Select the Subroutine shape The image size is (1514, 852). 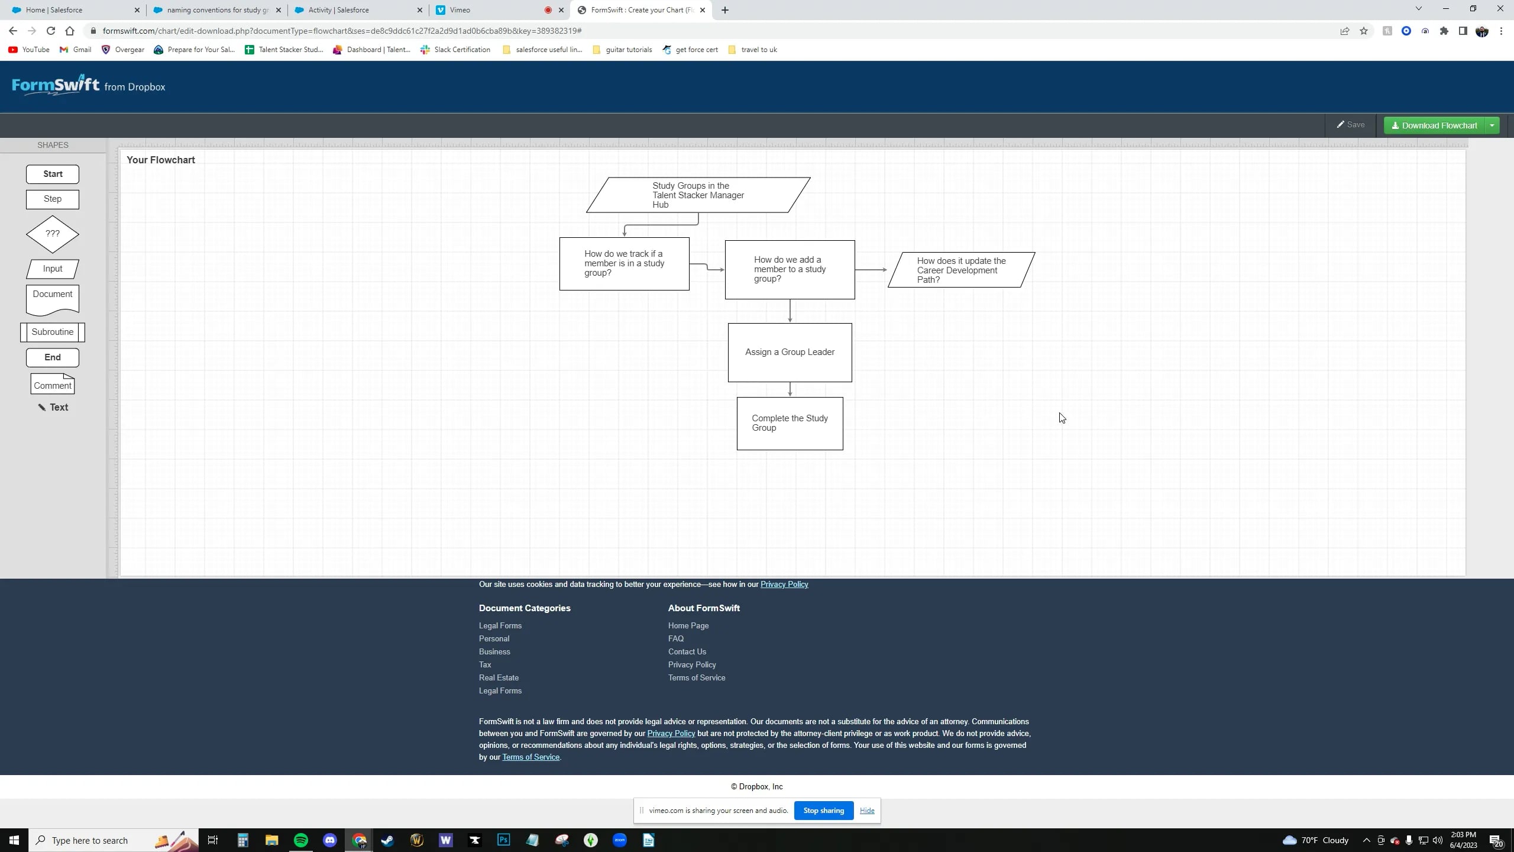[x=53, y=332]
